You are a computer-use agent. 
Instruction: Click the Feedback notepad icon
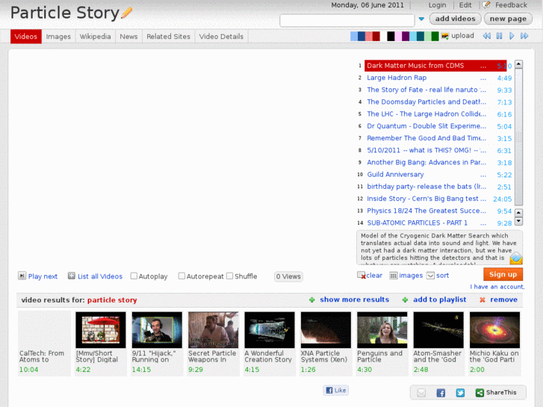point(486,4)
